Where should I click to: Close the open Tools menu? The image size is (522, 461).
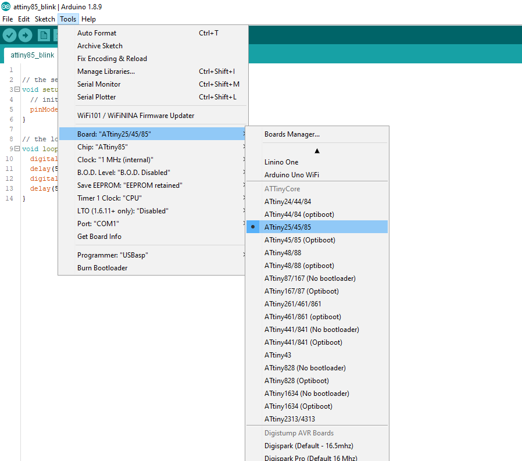click(68, 19)
